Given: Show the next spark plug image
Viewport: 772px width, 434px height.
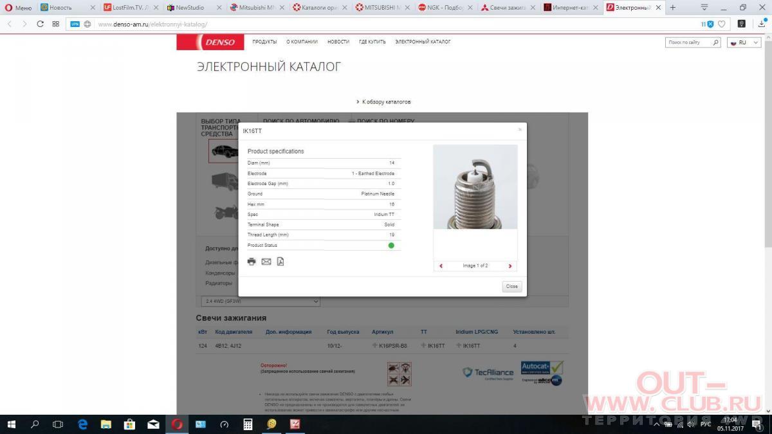Looking at the screenshot, I should point(510,266).
